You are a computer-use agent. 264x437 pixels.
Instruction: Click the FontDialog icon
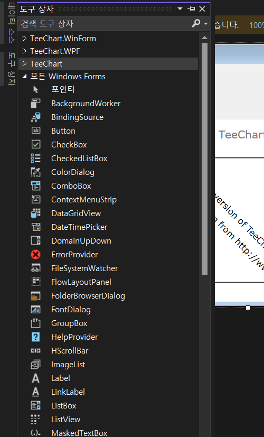pyautogui.click(x=36, y=309)
